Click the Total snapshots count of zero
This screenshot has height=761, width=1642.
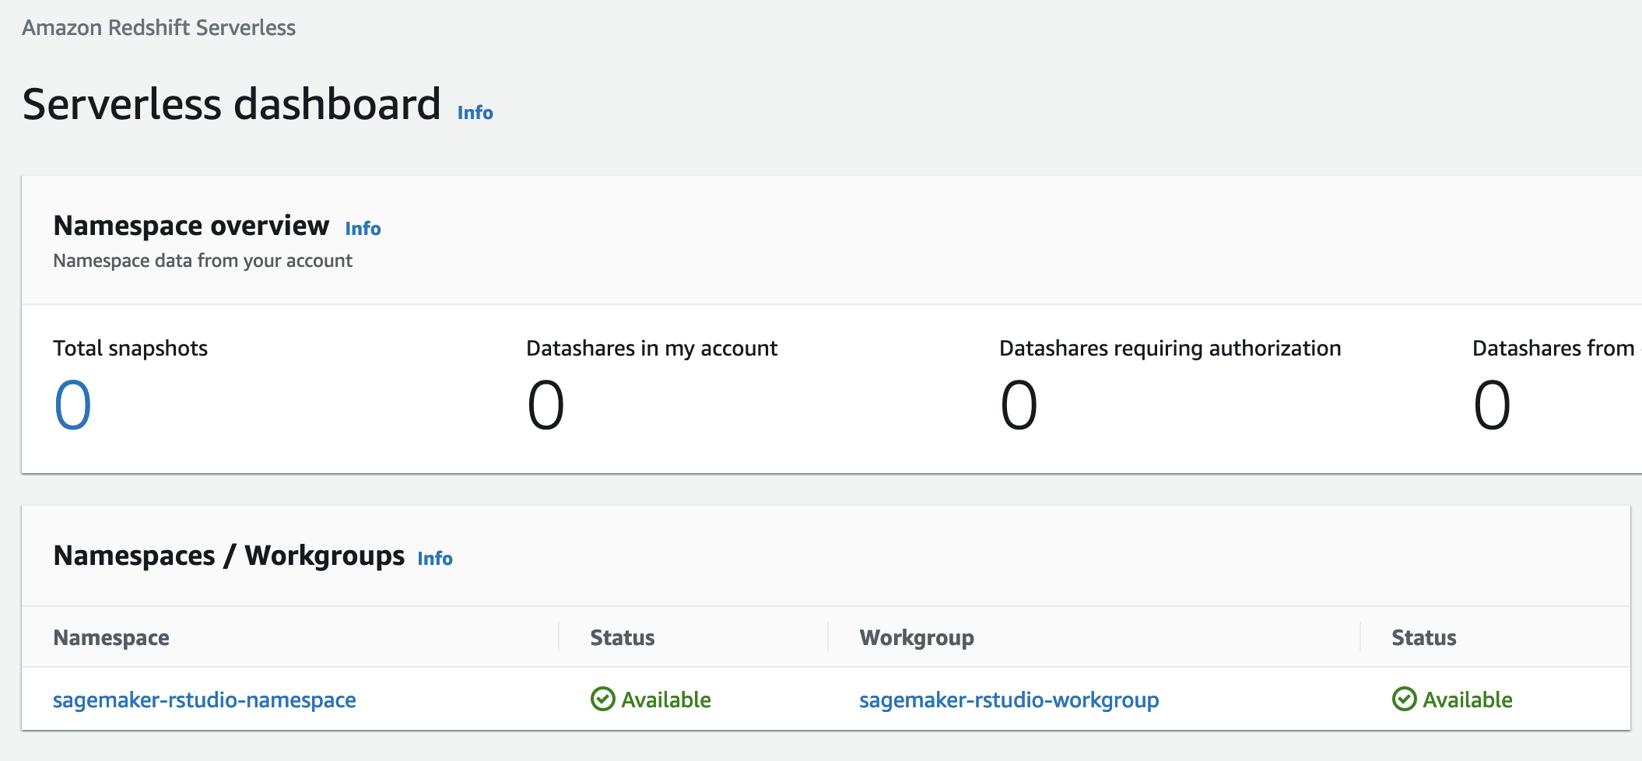click(72, 405)
